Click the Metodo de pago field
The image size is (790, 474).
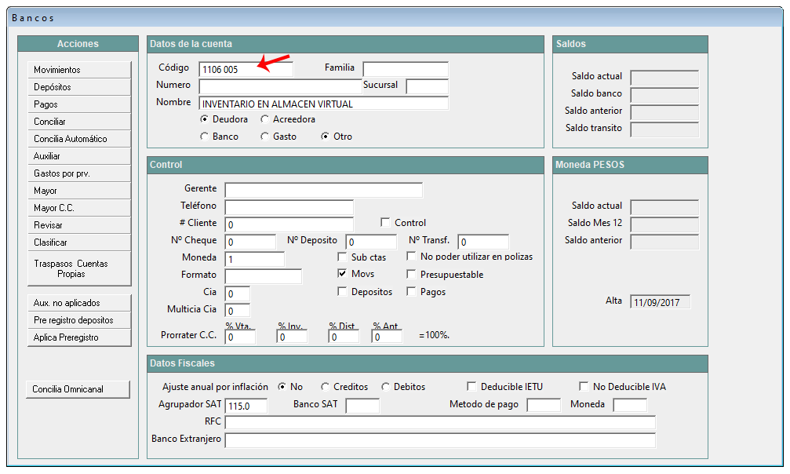(544, 406)
